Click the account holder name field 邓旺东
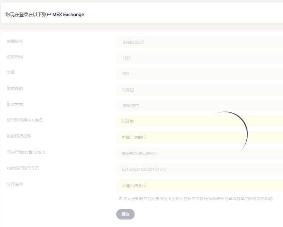This screenshot has height=227, width=283. [x=199, y=121]
